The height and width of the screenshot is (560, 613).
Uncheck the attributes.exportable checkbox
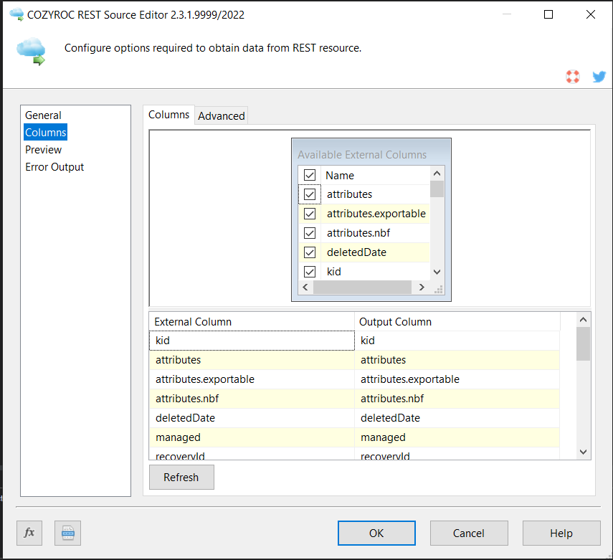pyautogui.click(x=310, y=214)
